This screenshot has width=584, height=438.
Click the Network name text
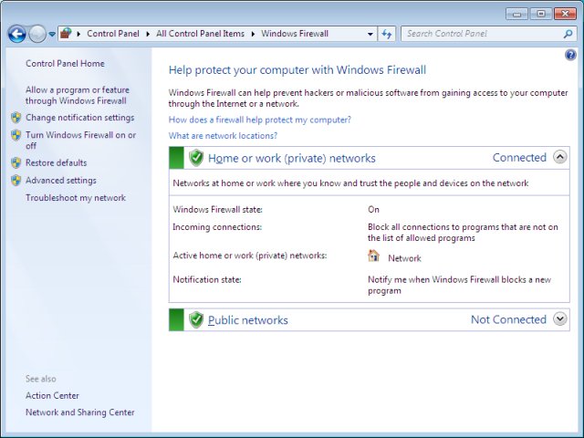pyautogui.click(x=404, y=258)
